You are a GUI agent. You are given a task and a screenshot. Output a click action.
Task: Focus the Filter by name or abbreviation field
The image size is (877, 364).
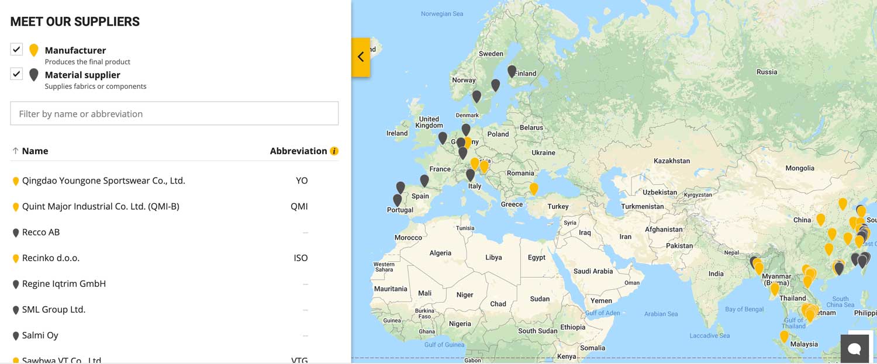pyautogui.click(x=174, y=113)
